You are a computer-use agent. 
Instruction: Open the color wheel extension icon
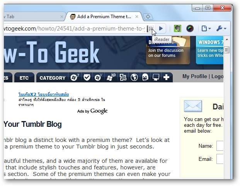point(190,29)
